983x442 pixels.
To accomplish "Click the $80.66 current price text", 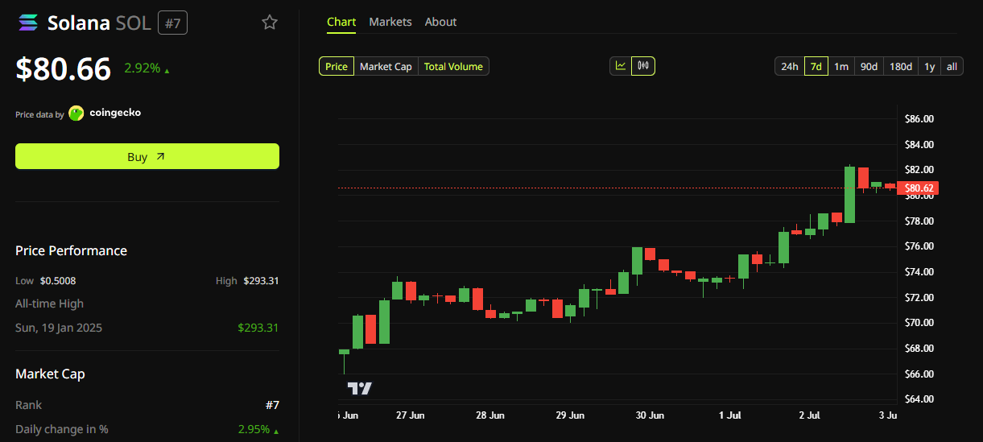I will [x=64, y=69].
